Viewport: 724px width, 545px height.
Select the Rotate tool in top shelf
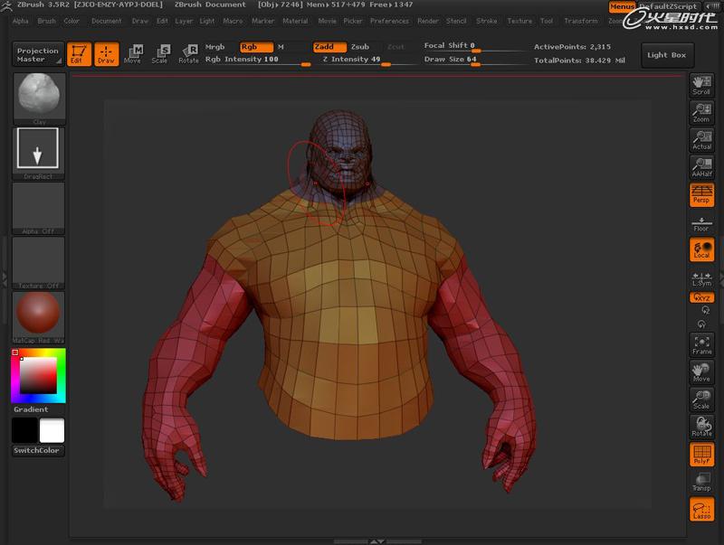(188, 54)
